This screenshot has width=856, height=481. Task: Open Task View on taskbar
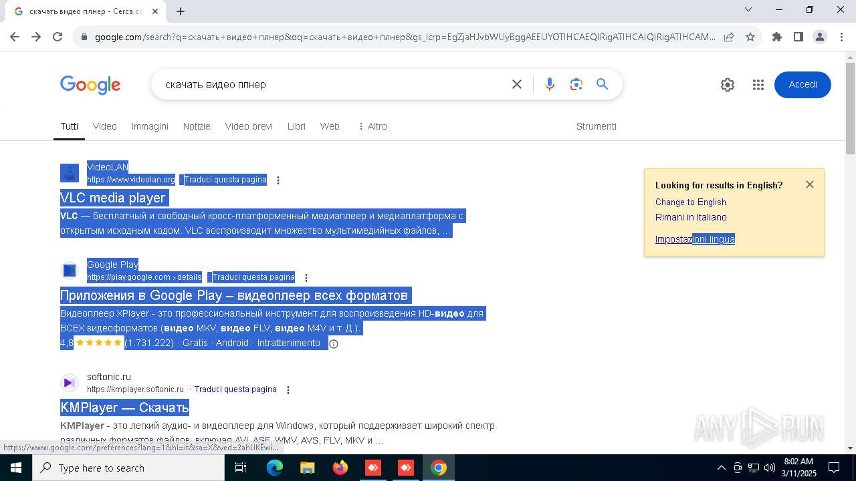[x=241, y=468]
